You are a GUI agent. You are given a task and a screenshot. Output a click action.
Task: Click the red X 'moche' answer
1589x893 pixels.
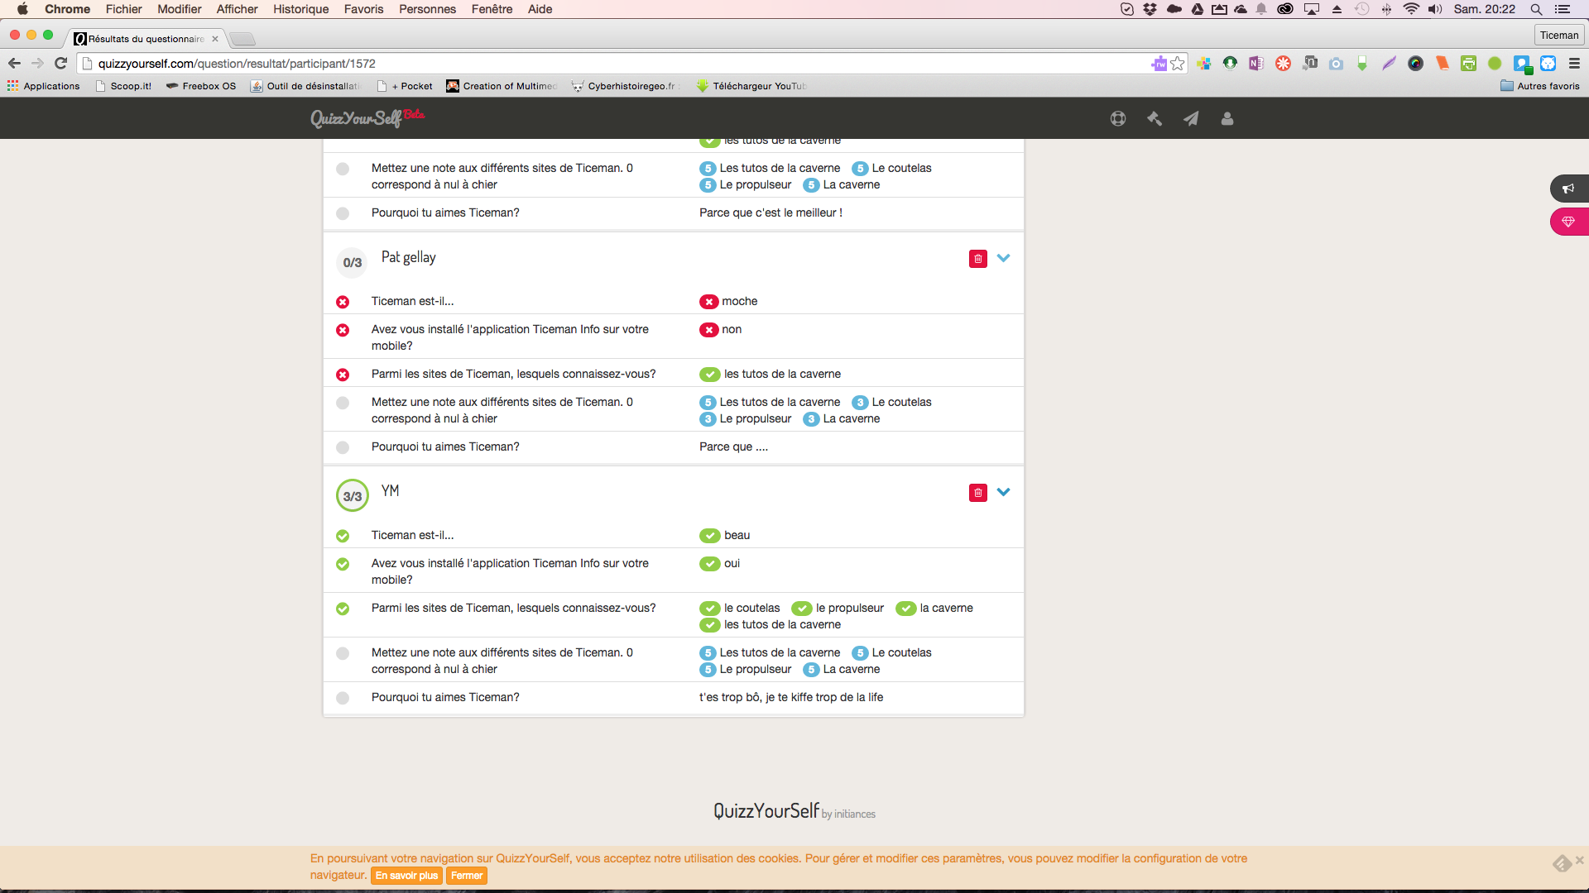[728, 302]
